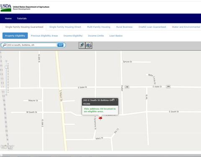The height and width of the screenshot is (157, 201).
Task: Click the 'Spruce St' street label
Action: point(127,62)
